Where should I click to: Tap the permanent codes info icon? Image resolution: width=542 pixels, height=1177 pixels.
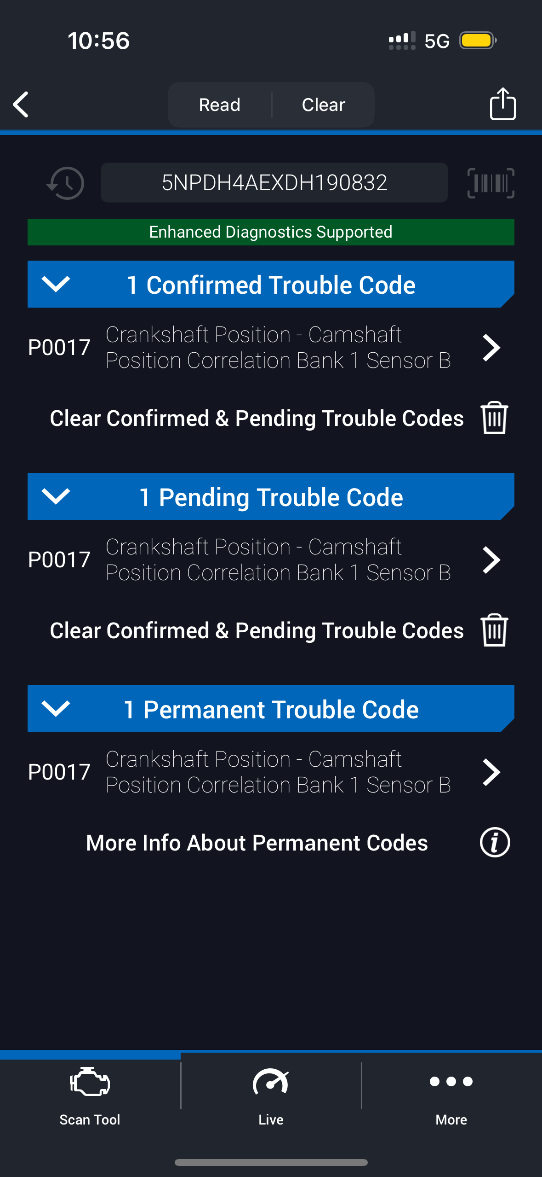tap(495, 842)
